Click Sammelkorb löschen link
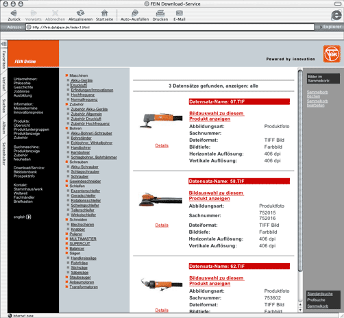Screen dimensions: 344x318 click(x=317, y=94)
